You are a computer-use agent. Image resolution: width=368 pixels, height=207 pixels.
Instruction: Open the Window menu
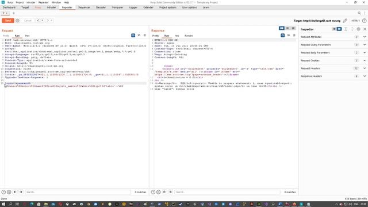point(56,2)
